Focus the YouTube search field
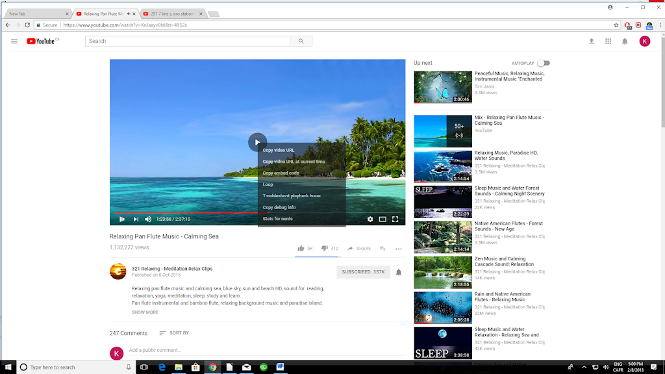This screenshot has height=374, width=665. (x=188, y=41)
